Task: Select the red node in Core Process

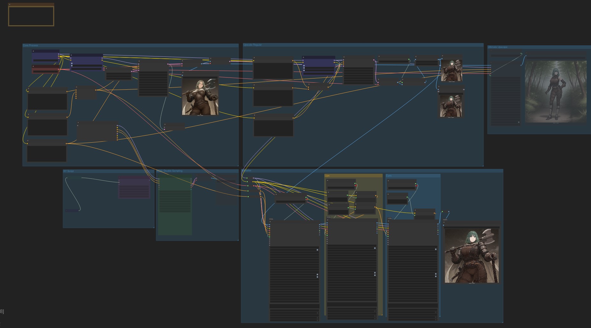Action: [x=46, y=69]
